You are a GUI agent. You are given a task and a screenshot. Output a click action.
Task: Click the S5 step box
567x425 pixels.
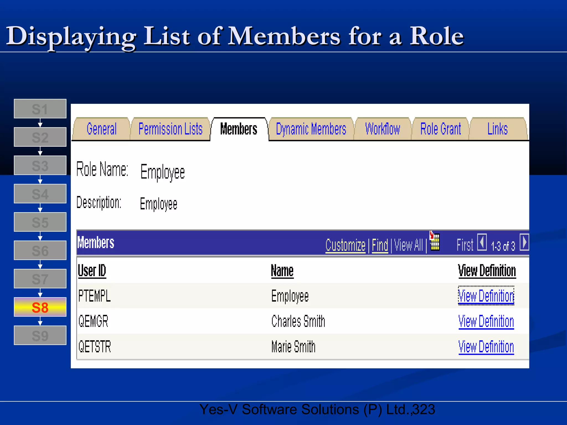(x=40, y=222)
